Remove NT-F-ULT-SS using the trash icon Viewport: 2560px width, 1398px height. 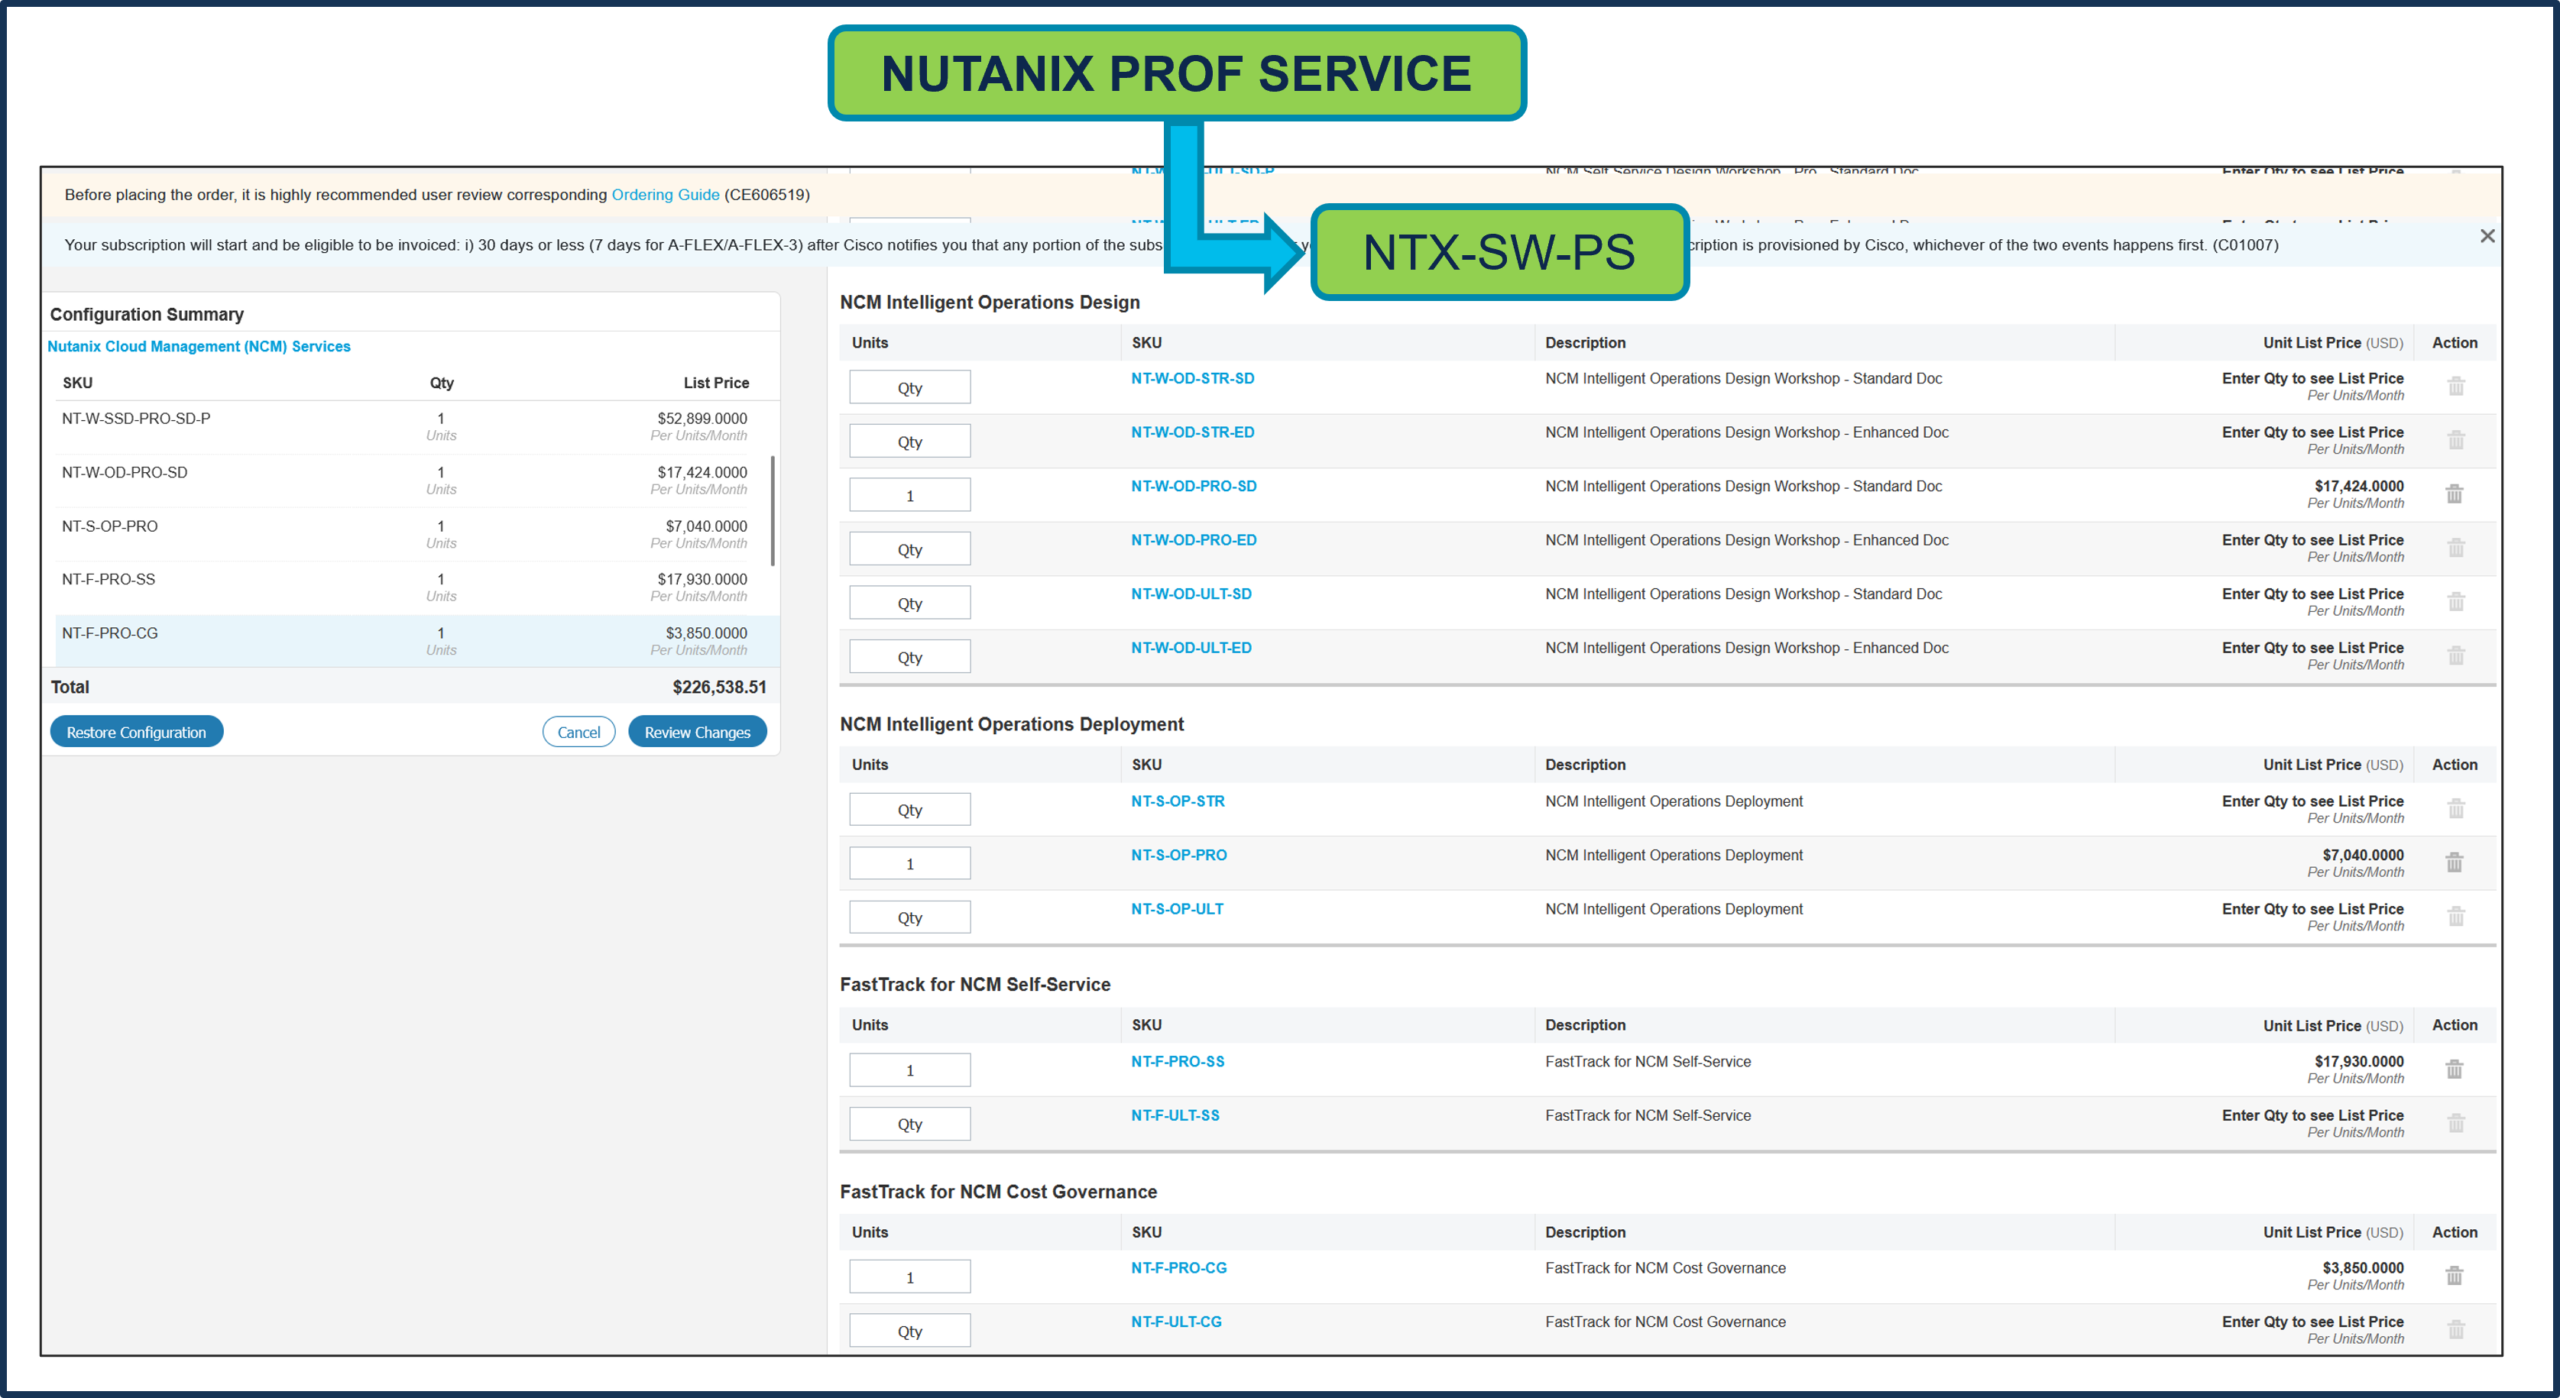(2455, 1121)
